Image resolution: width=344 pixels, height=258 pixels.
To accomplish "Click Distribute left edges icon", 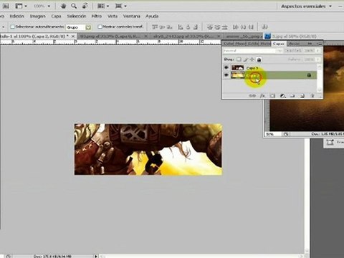I will (x=236, y=27).
